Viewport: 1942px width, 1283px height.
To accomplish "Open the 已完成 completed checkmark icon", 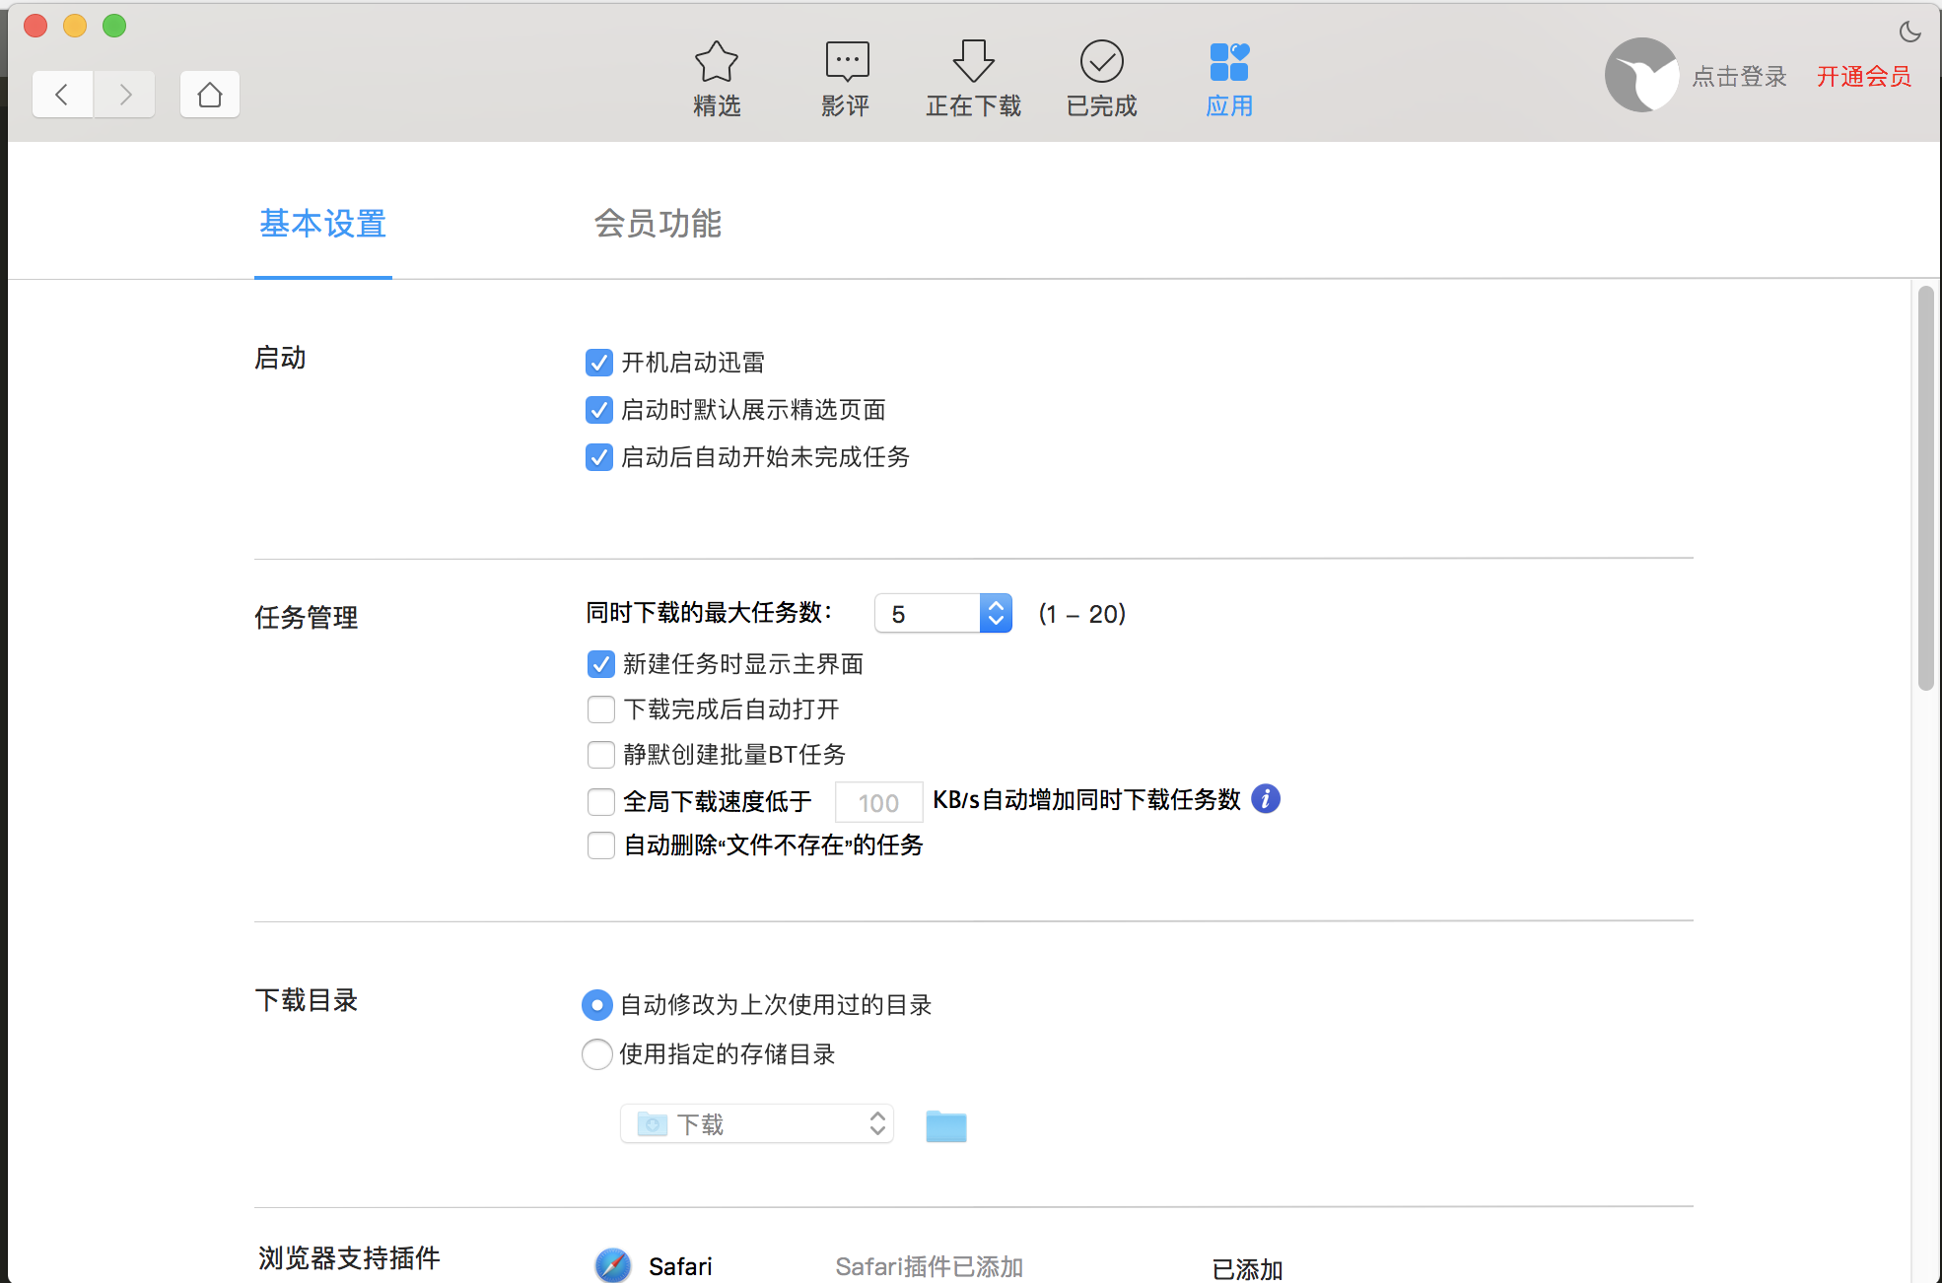I will coord(1101,62).
